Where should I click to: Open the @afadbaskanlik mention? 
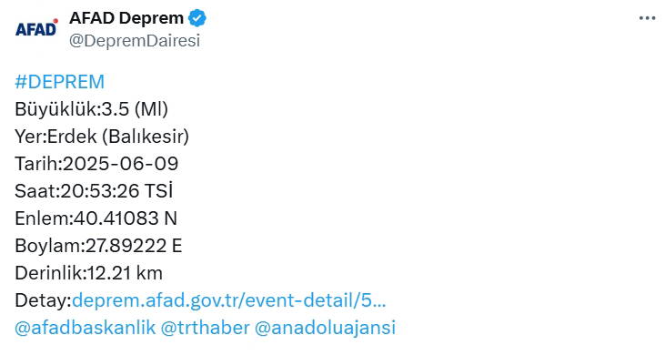pos(85,328)
